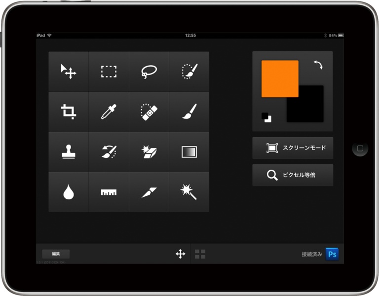
Task: Select the Quick Selection tool
Action: (x=189, y=72)
